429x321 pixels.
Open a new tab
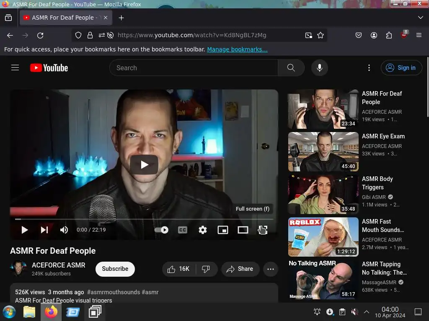121,18
